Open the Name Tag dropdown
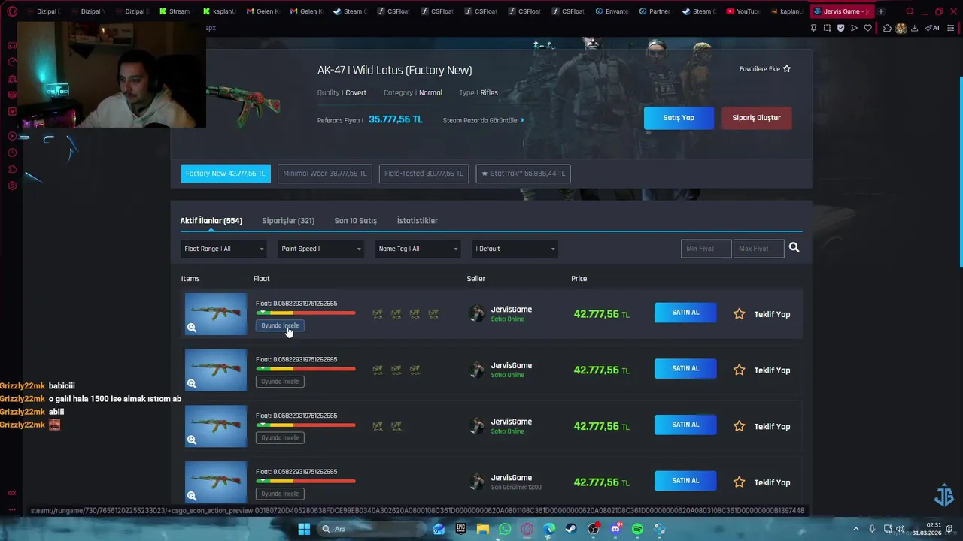Image resolution: width=963 pixels, height=541 pixels. 418,249
